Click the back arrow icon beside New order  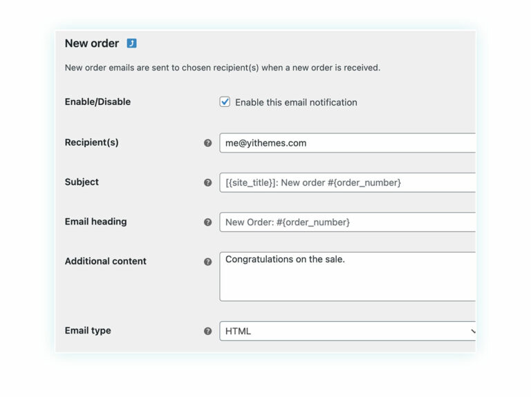click(x=131, y=43)
